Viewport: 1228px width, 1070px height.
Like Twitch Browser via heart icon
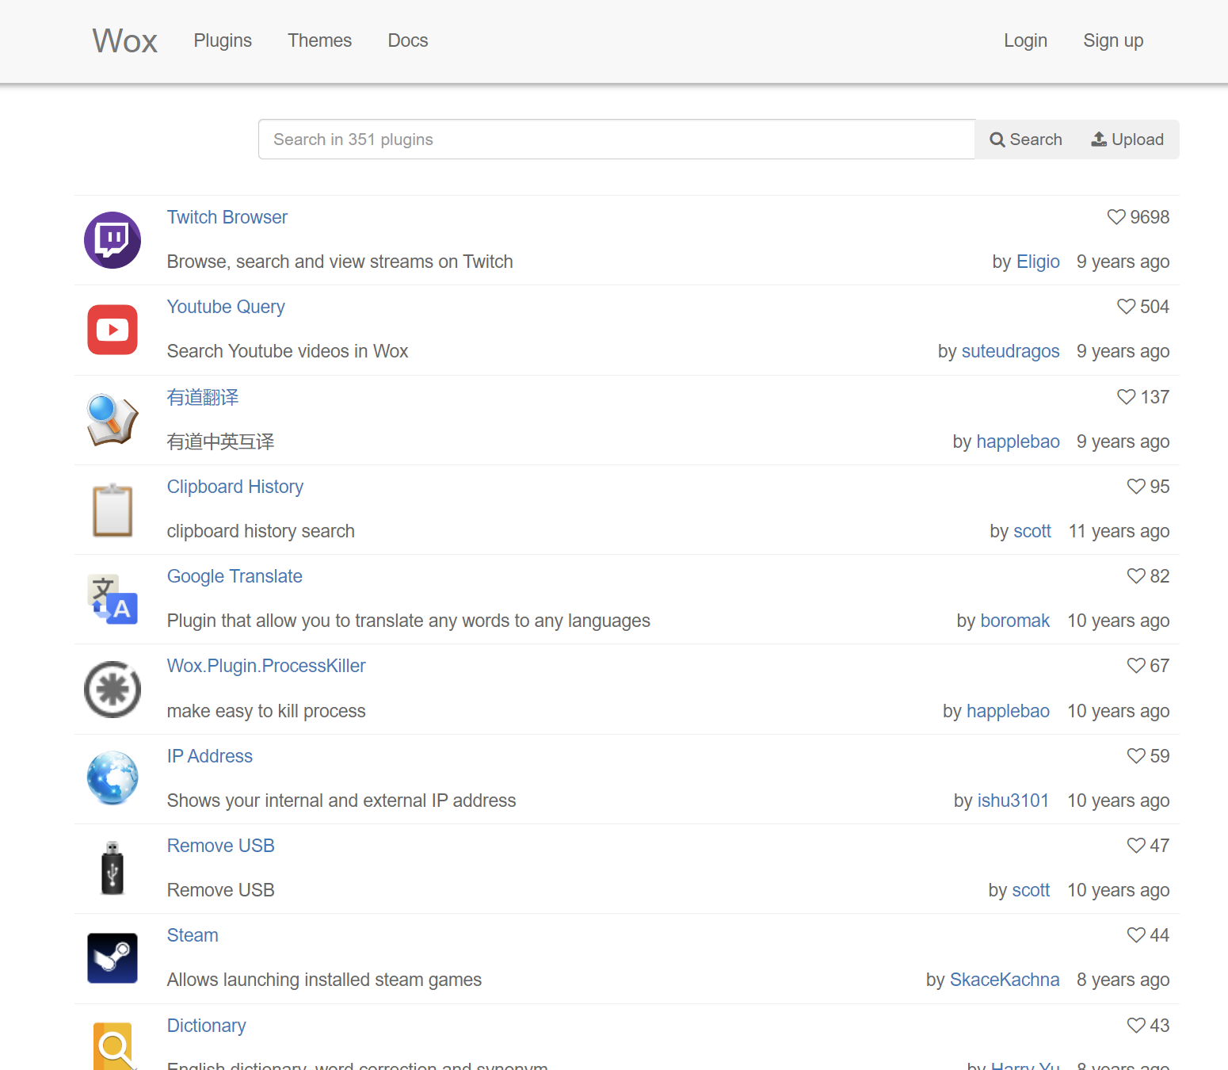pyautogui.click(x=1115, y=217)
